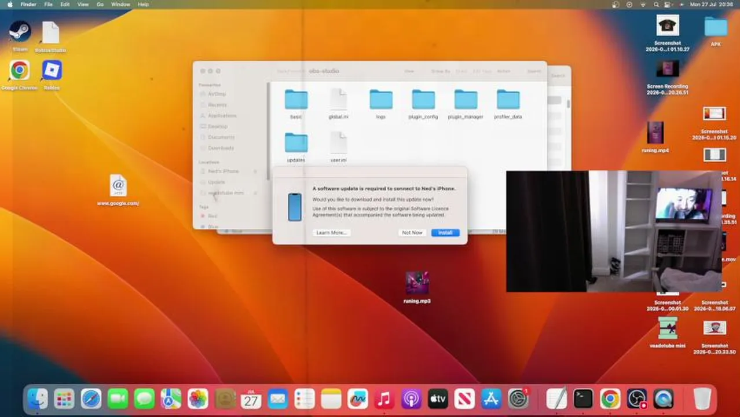Open the Window menu
The image size is (740, 417).
tap(120, 4)
